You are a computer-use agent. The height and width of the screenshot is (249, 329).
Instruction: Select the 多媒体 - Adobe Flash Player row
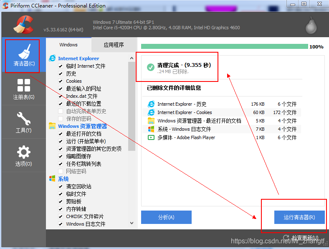pos(222,137)
